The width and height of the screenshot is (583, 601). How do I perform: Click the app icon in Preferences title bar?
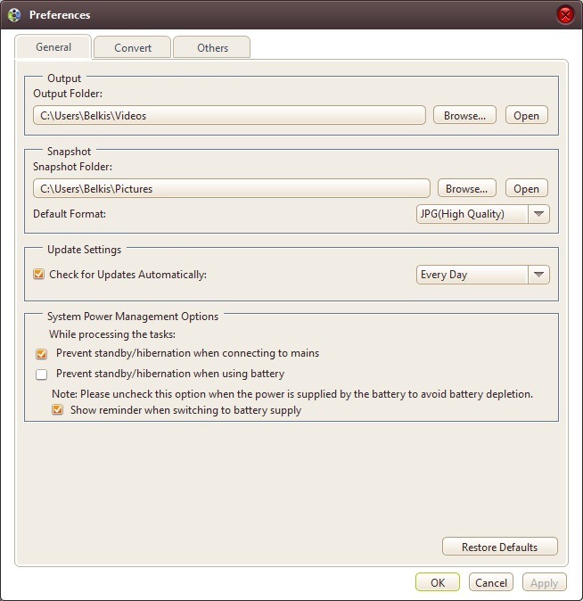tap(14, 15)
